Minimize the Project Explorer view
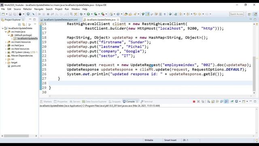Screen dimensions: 259x146 click(30, 19)
